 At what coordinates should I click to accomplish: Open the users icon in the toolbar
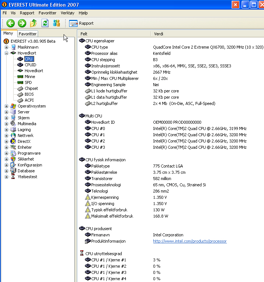[x=56, y=23]
